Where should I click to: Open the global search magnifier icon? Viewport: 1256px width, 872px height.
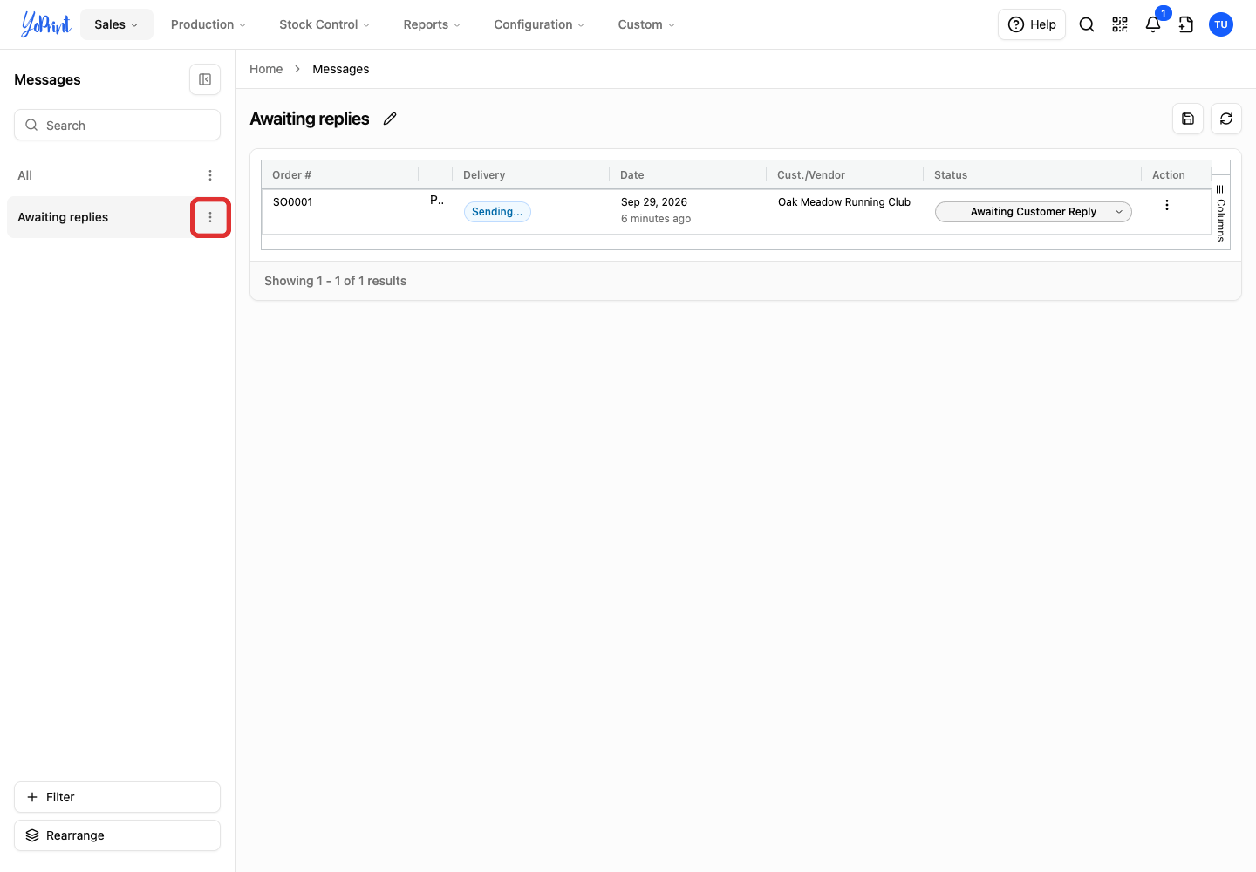click(1087, 24)
